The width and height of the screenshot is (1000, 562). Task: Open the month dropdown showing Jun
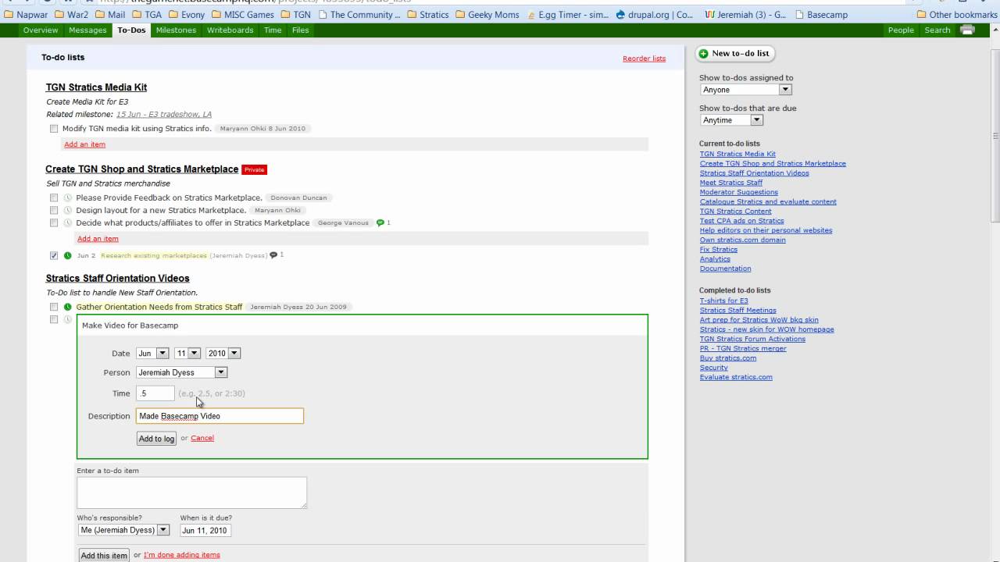152,353
